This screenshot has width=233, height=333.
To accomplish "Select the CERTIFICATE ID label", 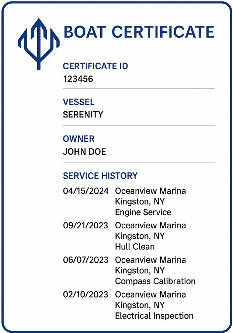I will [x=95, y=66].
